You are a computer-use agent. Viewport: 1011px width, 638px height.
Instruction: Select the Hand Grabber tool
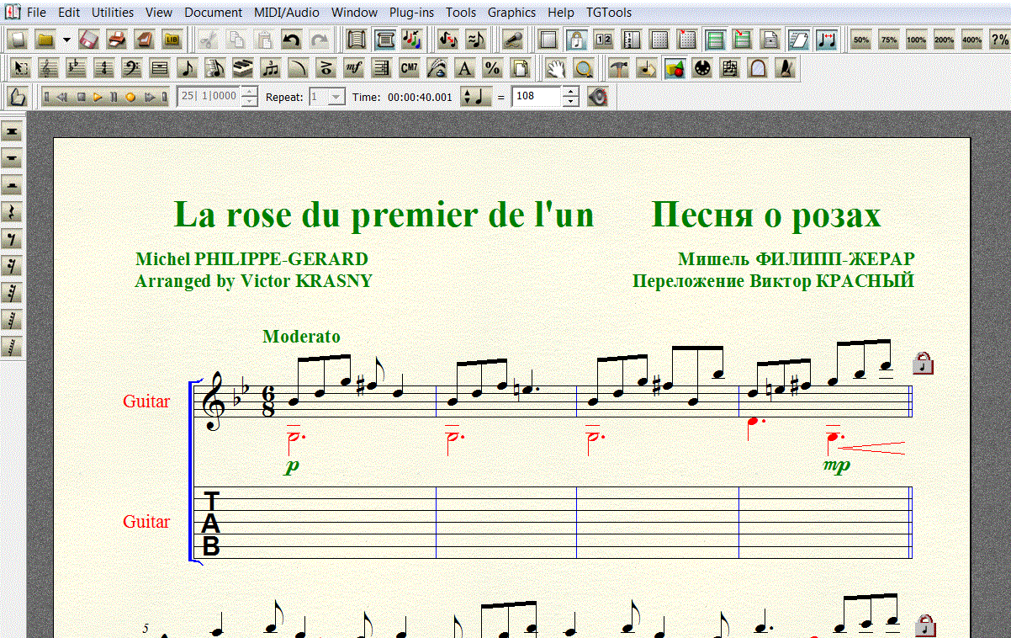pos(556,69)
